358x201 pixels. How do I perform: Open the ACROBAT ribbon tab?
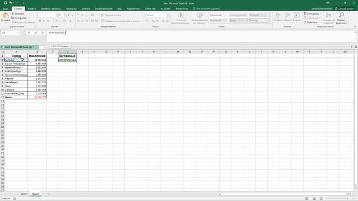[x=166, y=9]
